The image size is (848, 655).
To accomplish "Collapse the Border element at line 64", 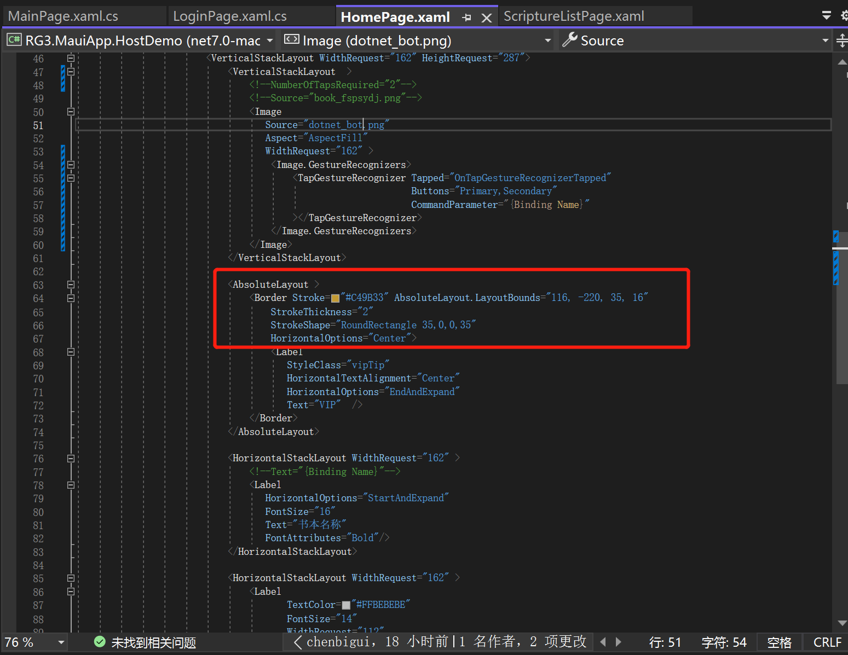I will 71,298.
